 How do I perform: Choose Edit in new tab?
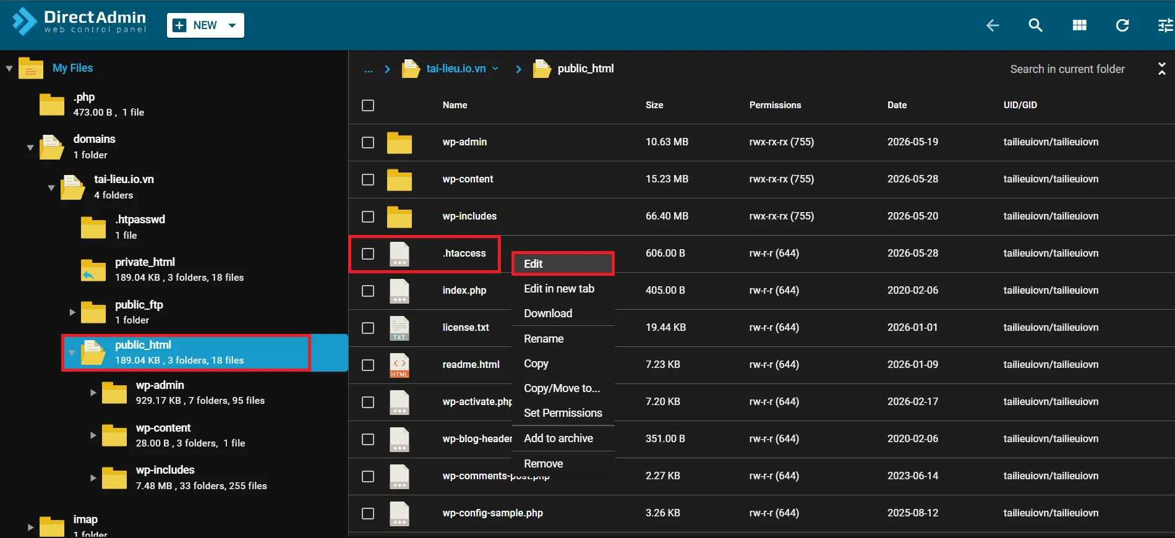tap(563, 289)
